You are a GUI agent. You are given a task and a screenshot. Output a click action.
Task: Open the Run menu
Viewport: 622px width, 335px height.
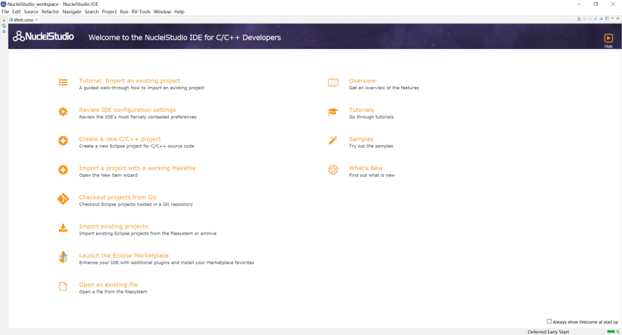(x=124, y=12)
